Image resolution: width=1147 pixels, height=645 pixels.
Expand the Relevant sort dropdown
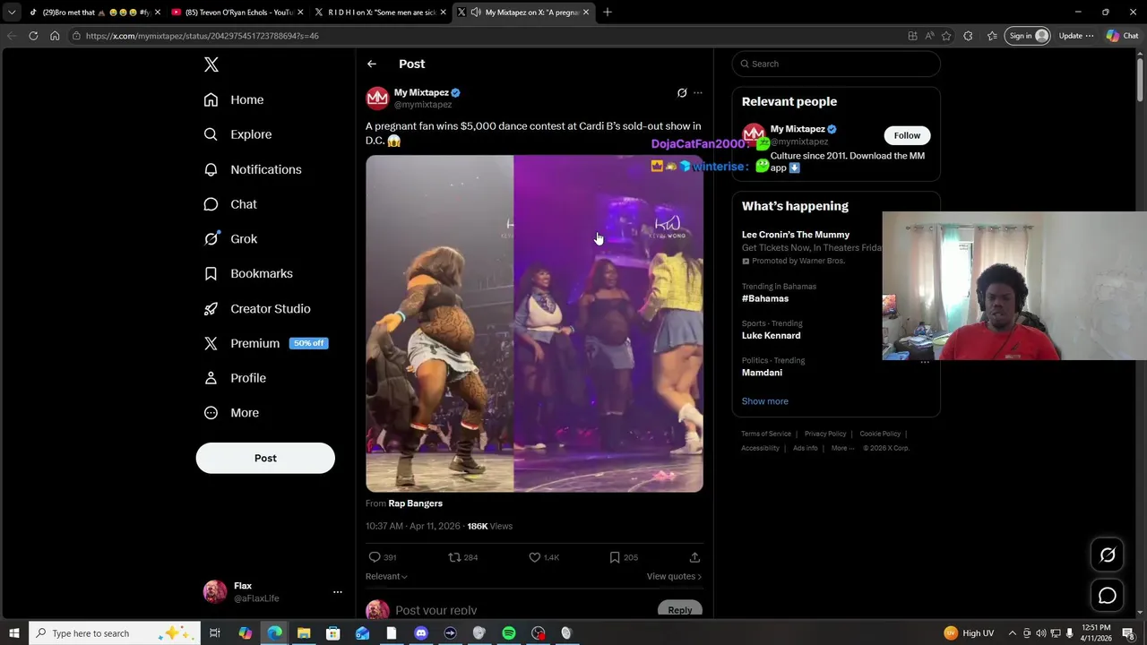pyautogui.click(x=386, y=576)
